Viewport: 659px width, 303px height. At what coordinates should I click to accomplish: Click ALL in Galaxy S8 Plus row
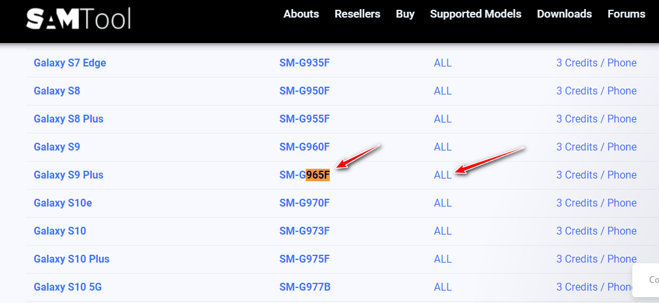(x=443, y=119)
